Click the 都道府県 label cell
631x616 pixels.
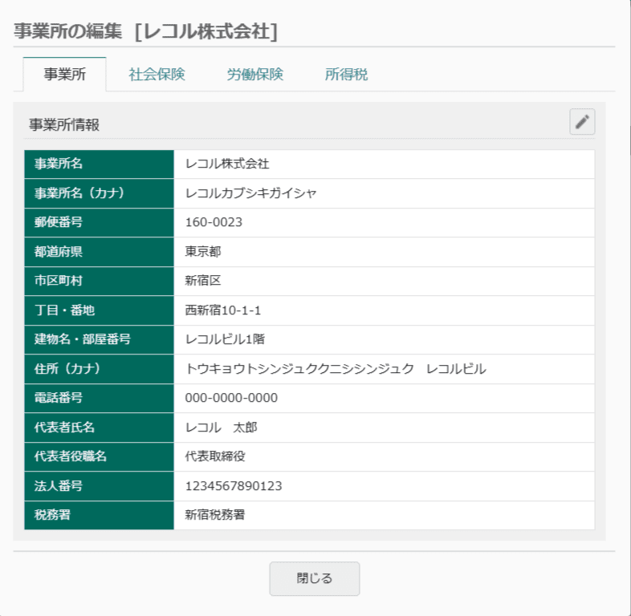pos(99,252)
